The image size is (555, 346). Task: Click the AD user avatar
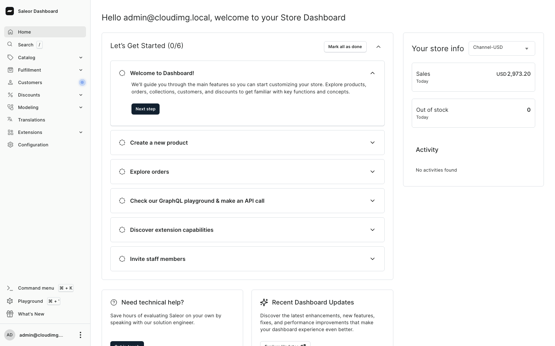pos(10,335)
